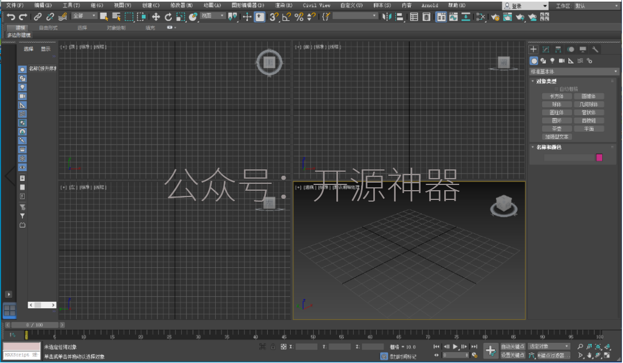Screen dimensions: 623x363
Task: Open the Utilities wrench panel tab
Action: (595, 49)
